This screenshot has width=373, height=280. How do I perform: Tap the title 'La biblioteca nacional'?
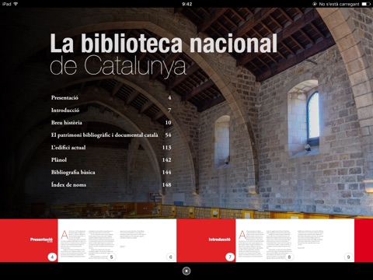tap(164, 43)
